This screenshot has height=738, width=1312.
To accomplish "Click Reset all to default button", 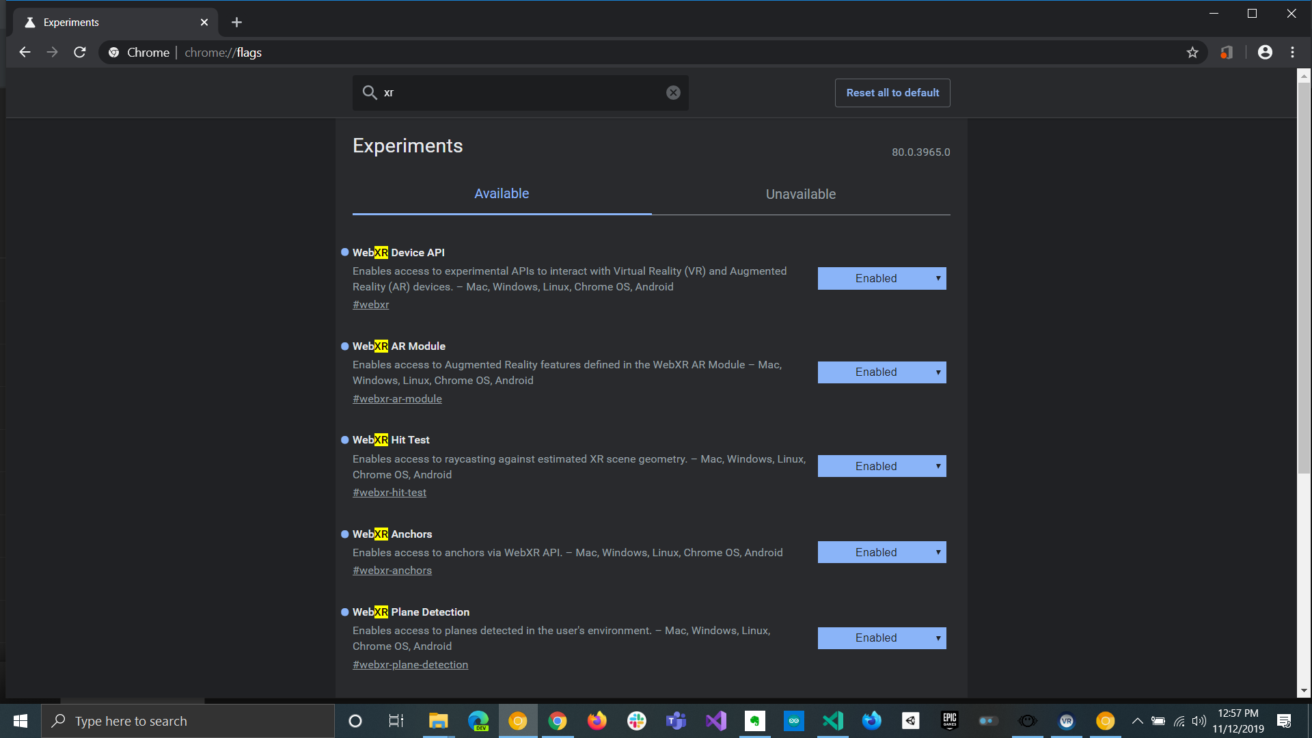I will click(x=892, y=93).
